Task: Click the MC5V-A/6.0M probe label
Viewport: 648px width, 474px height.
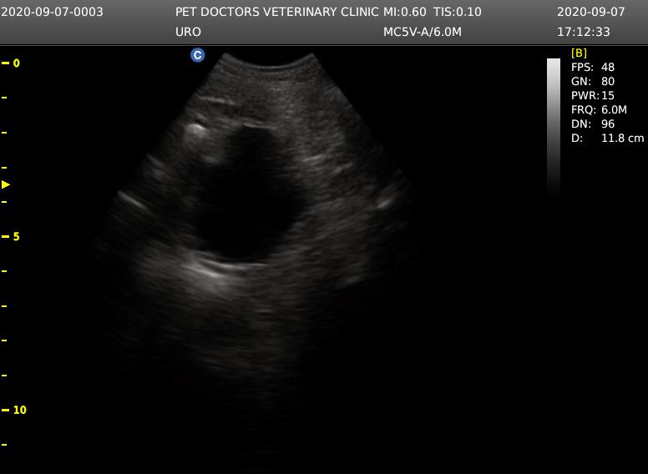Action: pyautogui.click(x=423, y=32)
